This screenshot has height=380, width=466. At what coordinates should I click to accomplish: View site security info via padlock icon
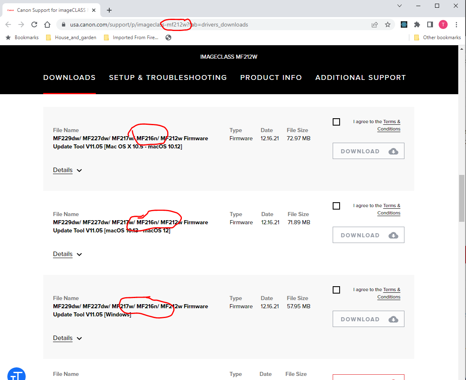click(x=63, y=24)
